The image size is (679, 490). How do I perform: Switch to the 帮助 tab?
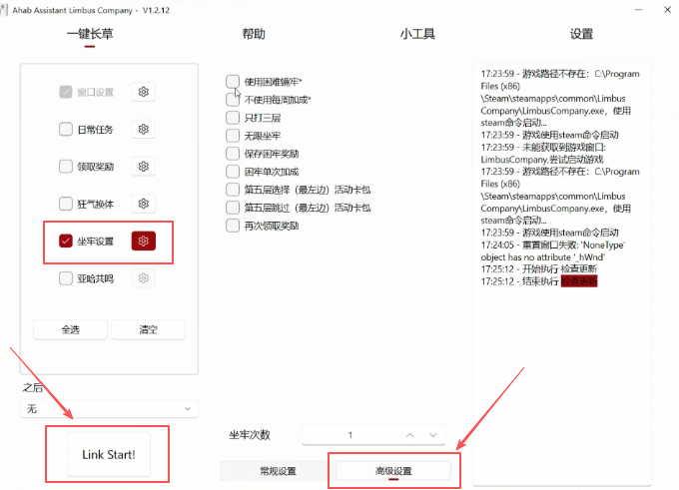click(x=254, y=34)
